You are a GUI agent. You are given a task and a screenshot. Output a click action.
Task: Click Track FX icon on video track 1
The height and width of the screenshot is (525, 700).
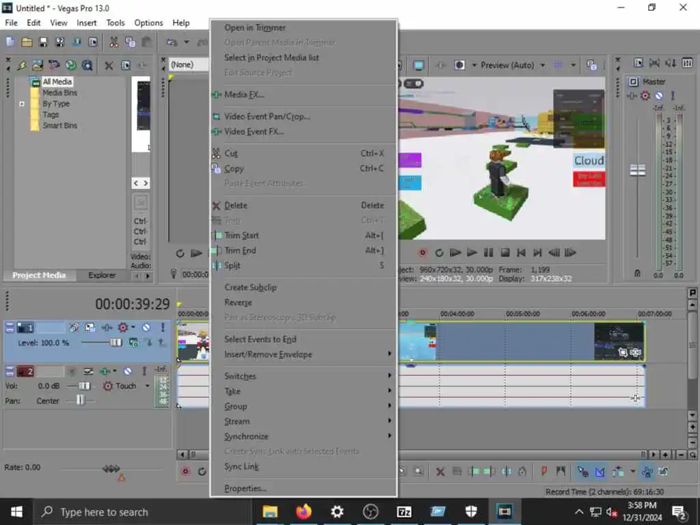click(x=106, y=327)
